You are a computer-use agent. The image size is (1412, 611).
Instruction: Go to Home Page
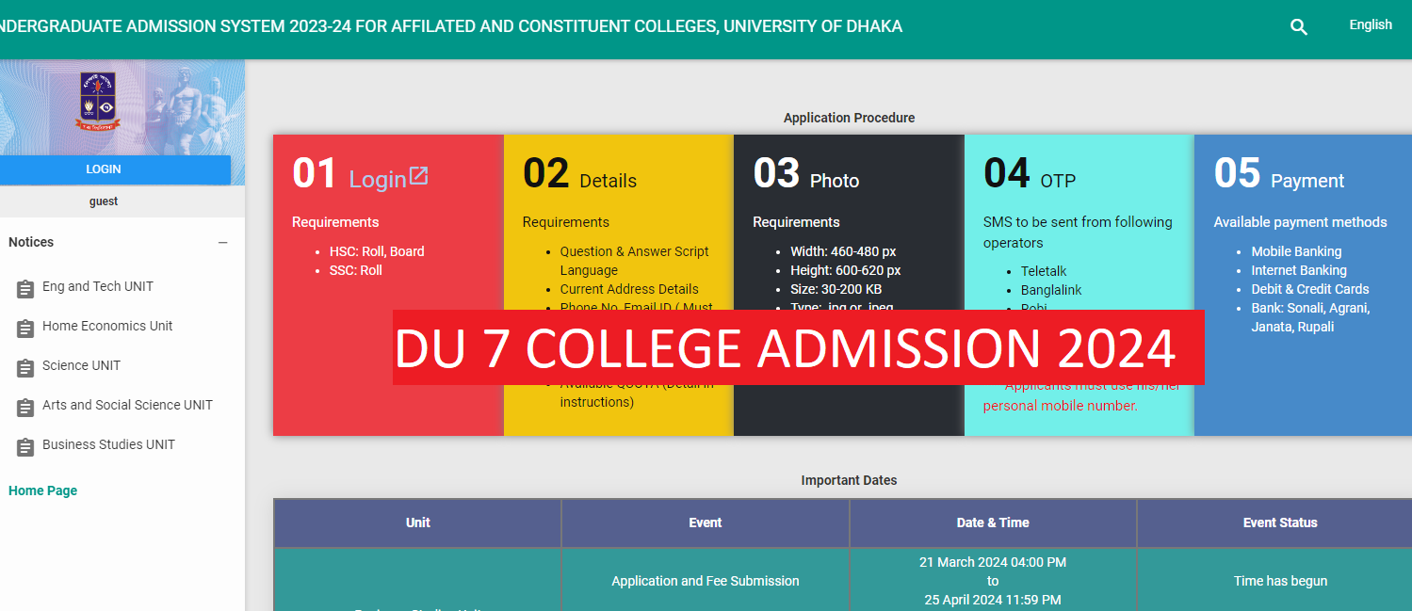click(x=42, y=490)
